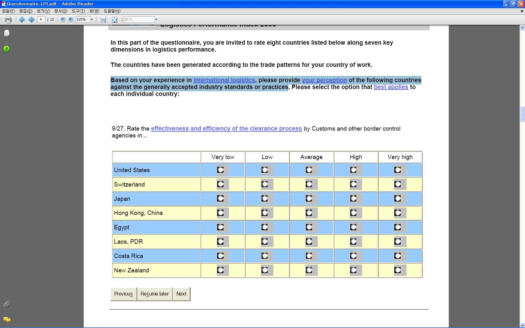Select Average for New Zealand
The image size is (525, 328).
[x=309, y=270]
